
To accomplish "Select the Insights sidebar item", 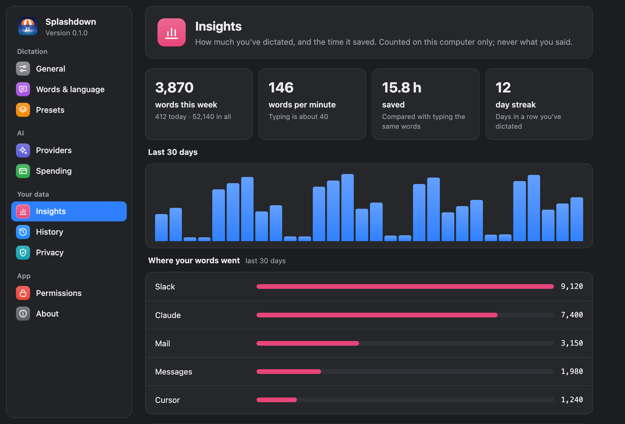I will pos(69,211).
